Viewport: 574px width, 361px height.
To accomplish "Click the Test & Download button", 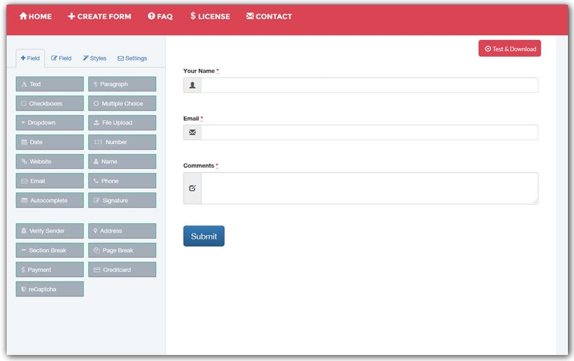I will click(x=509, y=48).
